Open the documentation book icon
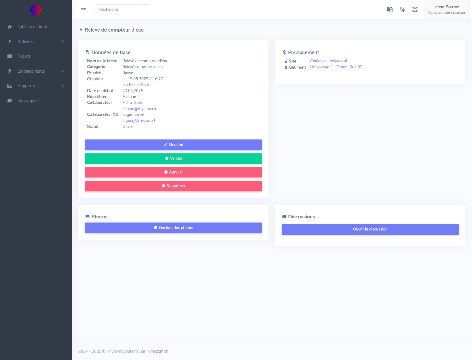Screen dimensions: 472x360 (389, 10)
